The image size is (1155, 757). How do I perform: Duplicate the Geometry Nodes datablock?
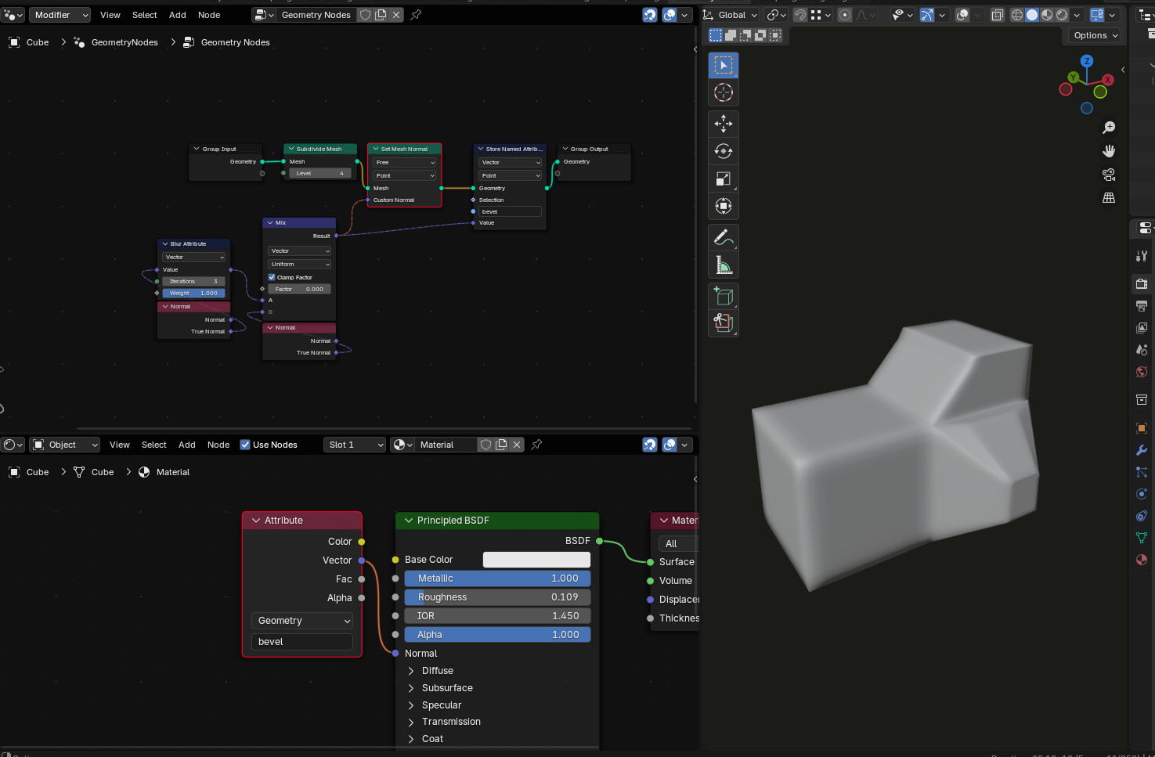(x=381, y=15)
